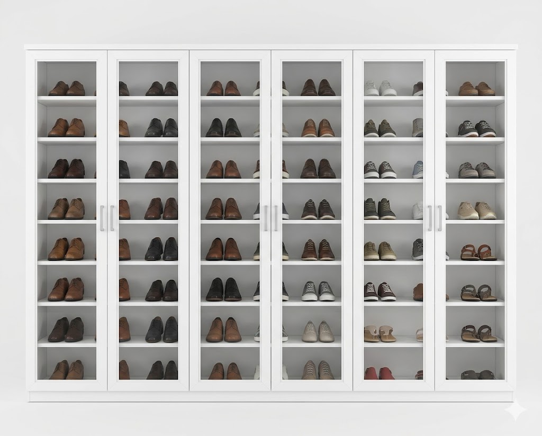
Task: Select the black oxfords on third door's second shelf
Action: tap(224, 128)
